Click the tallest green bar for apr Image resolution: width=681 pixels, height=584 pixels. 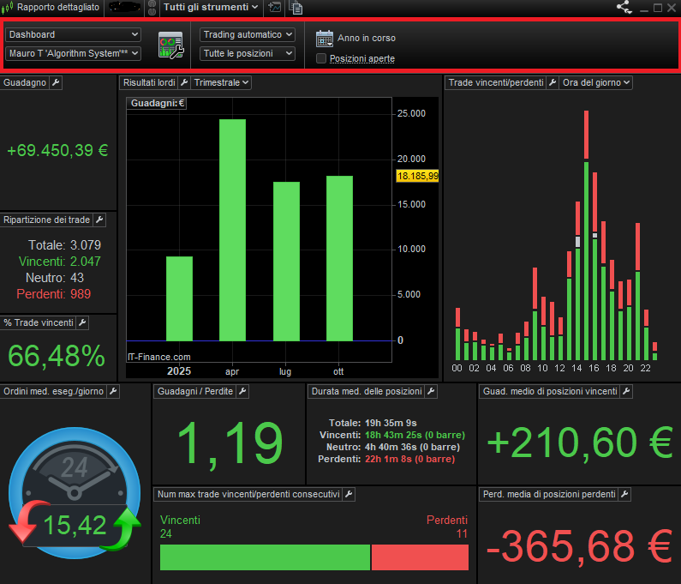tap(232, 230)
